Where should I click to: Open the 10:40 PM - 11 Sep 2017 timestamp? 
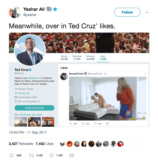click(x=28, y=132)
